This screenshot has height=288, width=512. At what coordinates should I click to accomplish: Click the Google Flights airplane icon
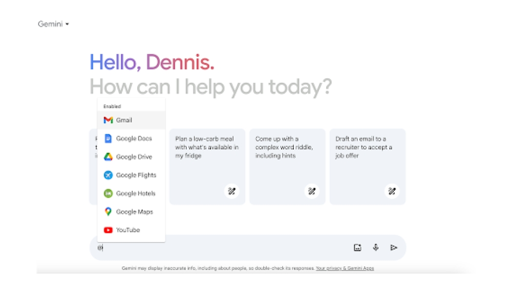[x=108, y=175]
